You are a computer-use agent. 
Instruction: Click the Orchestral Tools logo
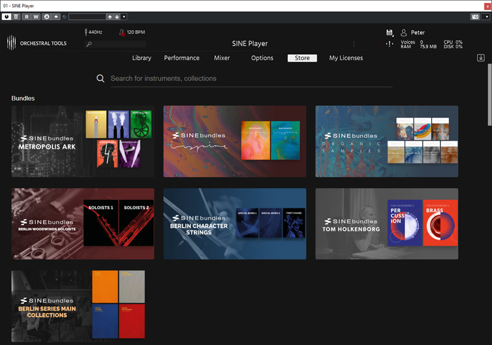11,43
